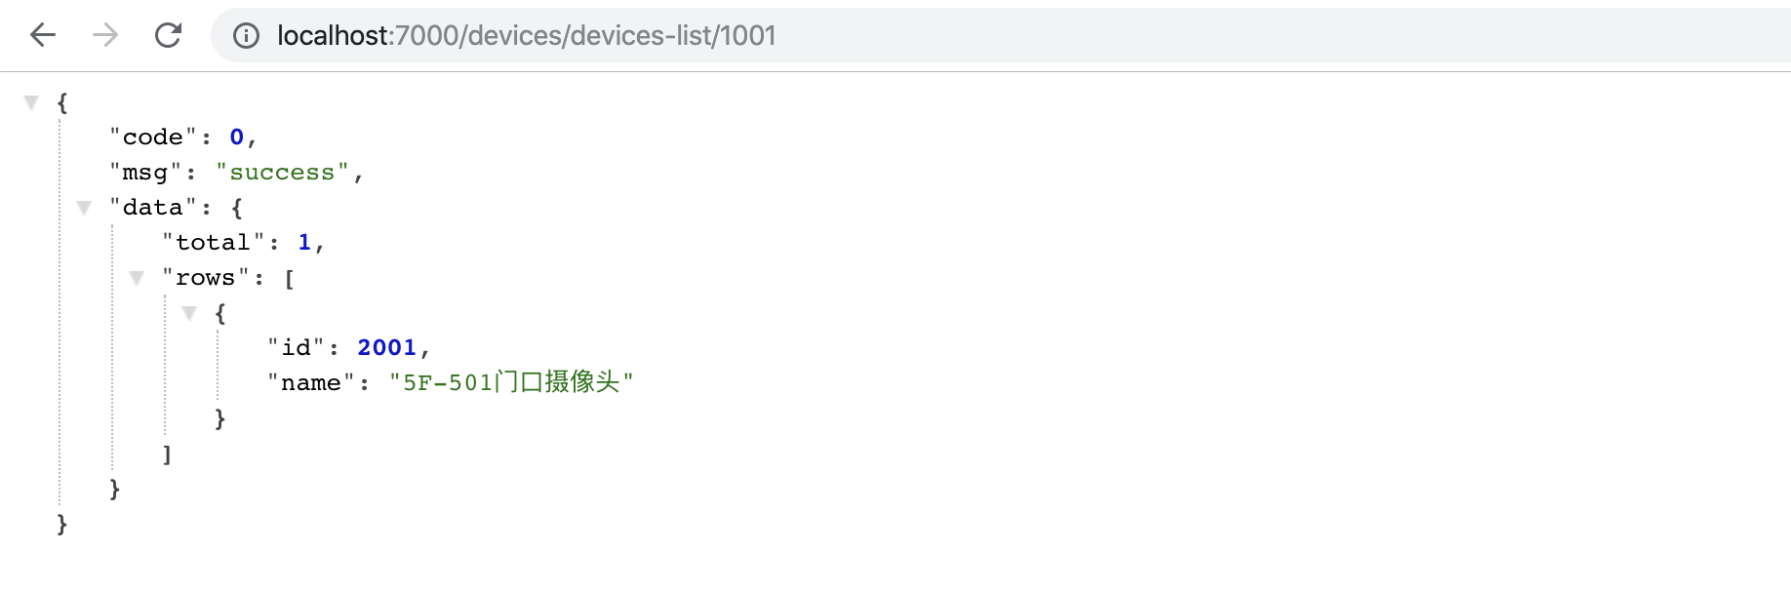Image resolution: width=1791 pixels, height=591 pixels.
Task: Click the total value 1
Action: (304, 243)
